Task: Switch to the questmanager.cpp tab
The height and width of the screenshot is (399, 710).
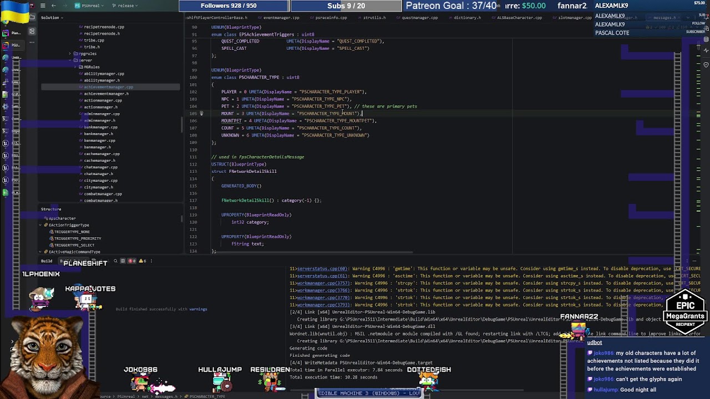Action: tap(420, 18)
